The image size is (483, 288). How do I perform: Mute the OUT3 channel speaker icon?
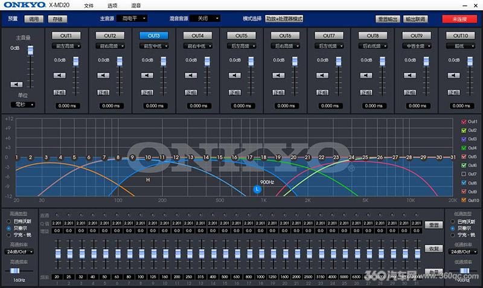[147, 75]
